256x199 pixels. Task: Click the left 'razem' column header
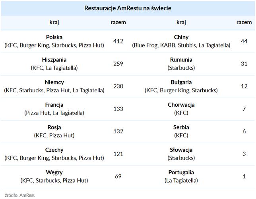[118, 22]
